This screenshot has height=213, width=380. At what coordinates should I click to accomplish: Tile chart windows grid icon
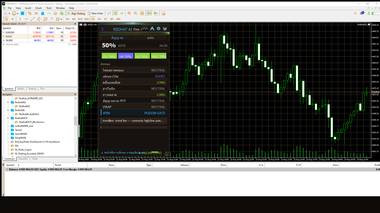[142, 13]
